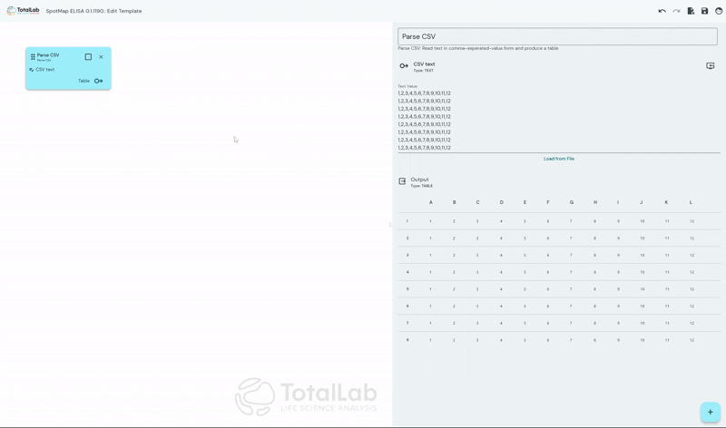This screenshot has width=726, height=428.
Task: Click row header 8 in output table
Action: pos(407,340)
